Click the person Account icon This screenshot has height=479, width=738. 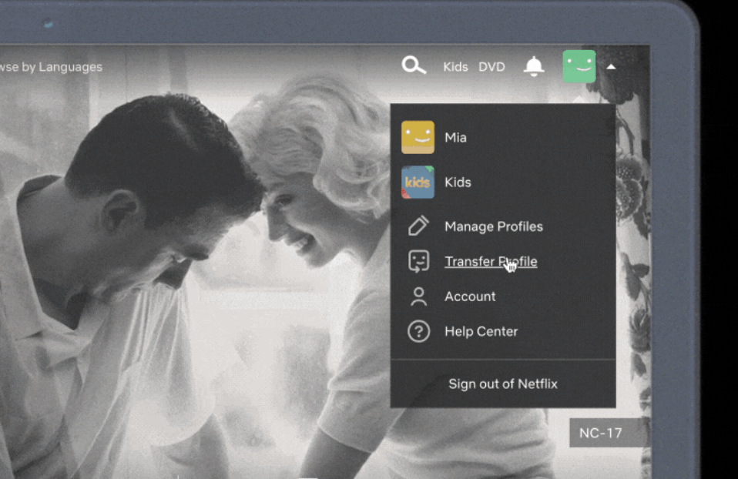(x=418, y=296)
